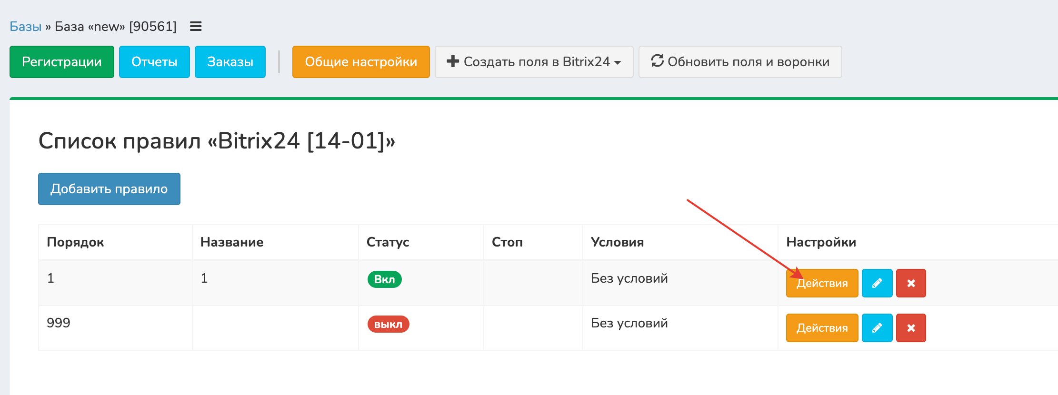Screen dimensions: 1058x395
Task: Open the Регистрации section
Action: [62, 62]
